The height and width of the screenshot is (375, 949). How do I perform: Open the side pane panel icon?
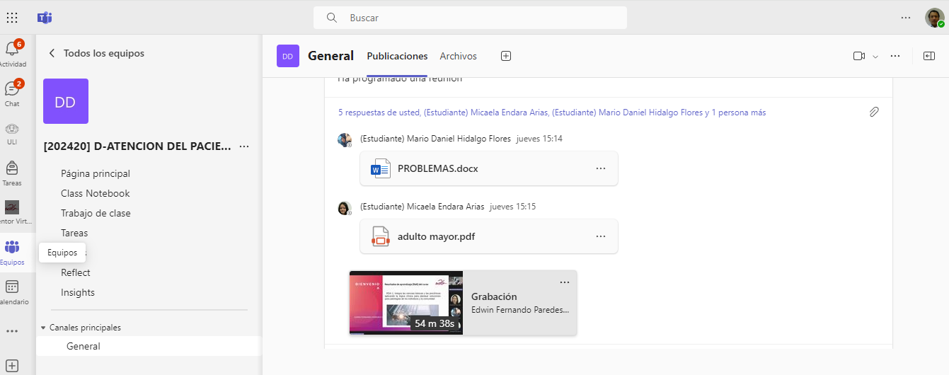(929, 56)
